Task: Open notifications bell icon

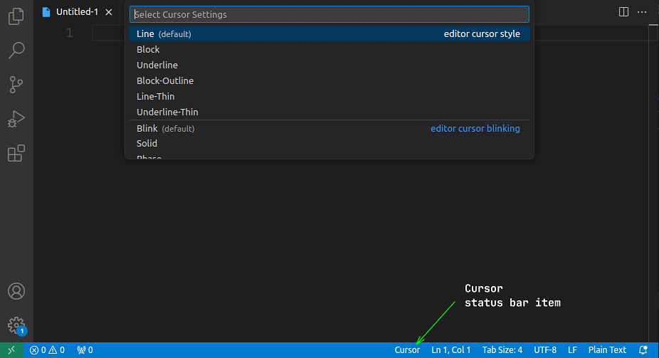Action: point(643,350)
